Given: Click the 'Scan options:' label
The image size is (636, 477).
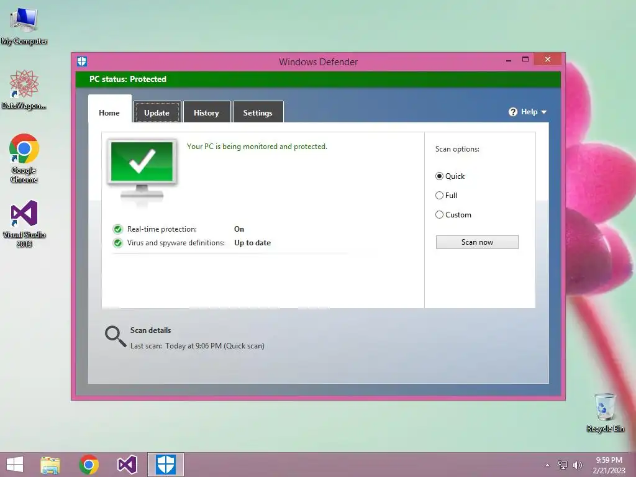Looking at the screenshot, I should (x=457, y=149).
